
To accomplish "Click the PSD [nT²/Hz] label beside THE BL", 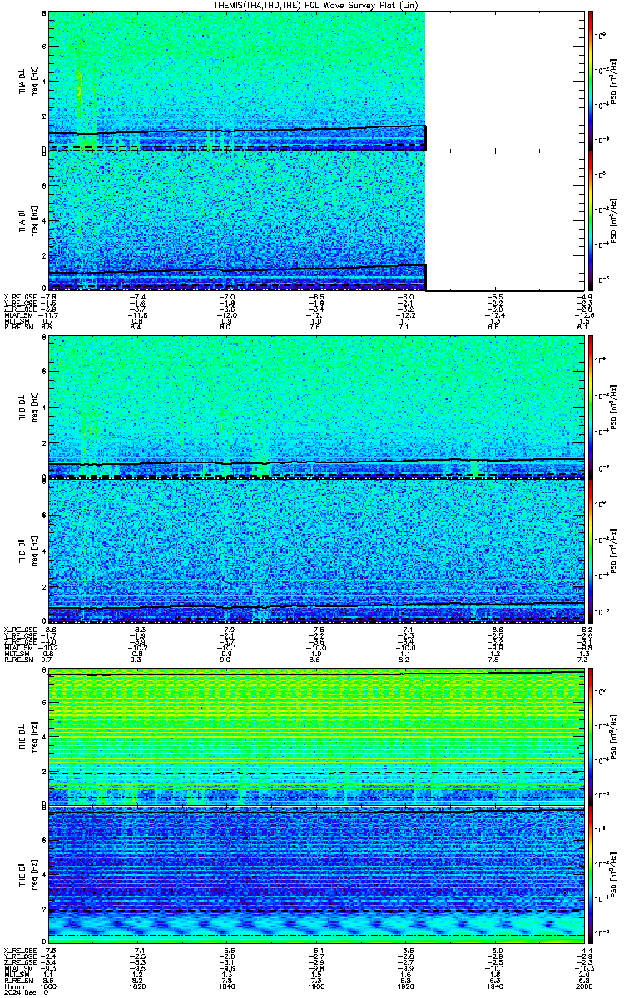I will pyautogui.click(x=614, y=737).
